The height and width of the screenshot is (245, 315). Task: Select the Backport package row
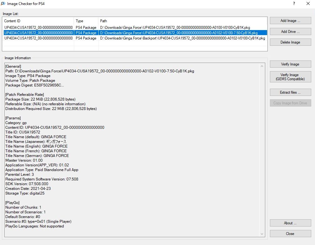182,38
